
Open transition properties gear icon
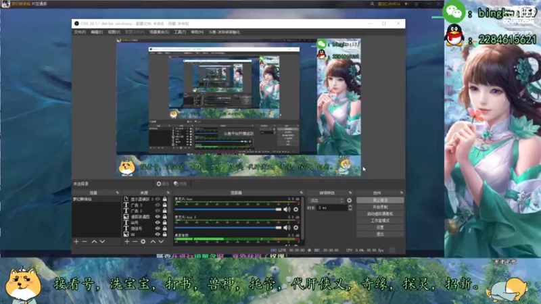point(349,200)
